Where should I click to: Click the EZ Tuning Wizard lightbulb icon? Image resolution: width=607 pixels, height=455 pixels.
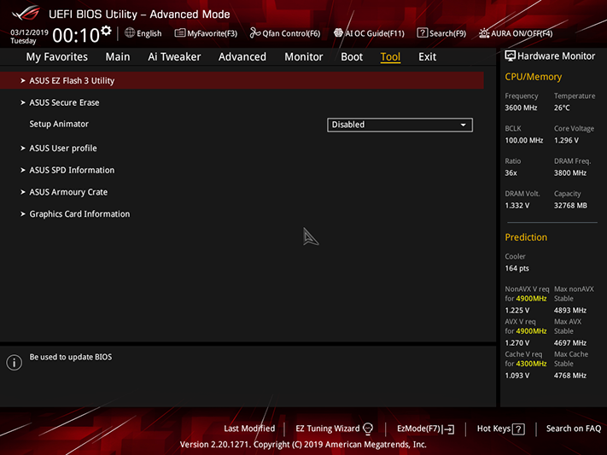368,429
